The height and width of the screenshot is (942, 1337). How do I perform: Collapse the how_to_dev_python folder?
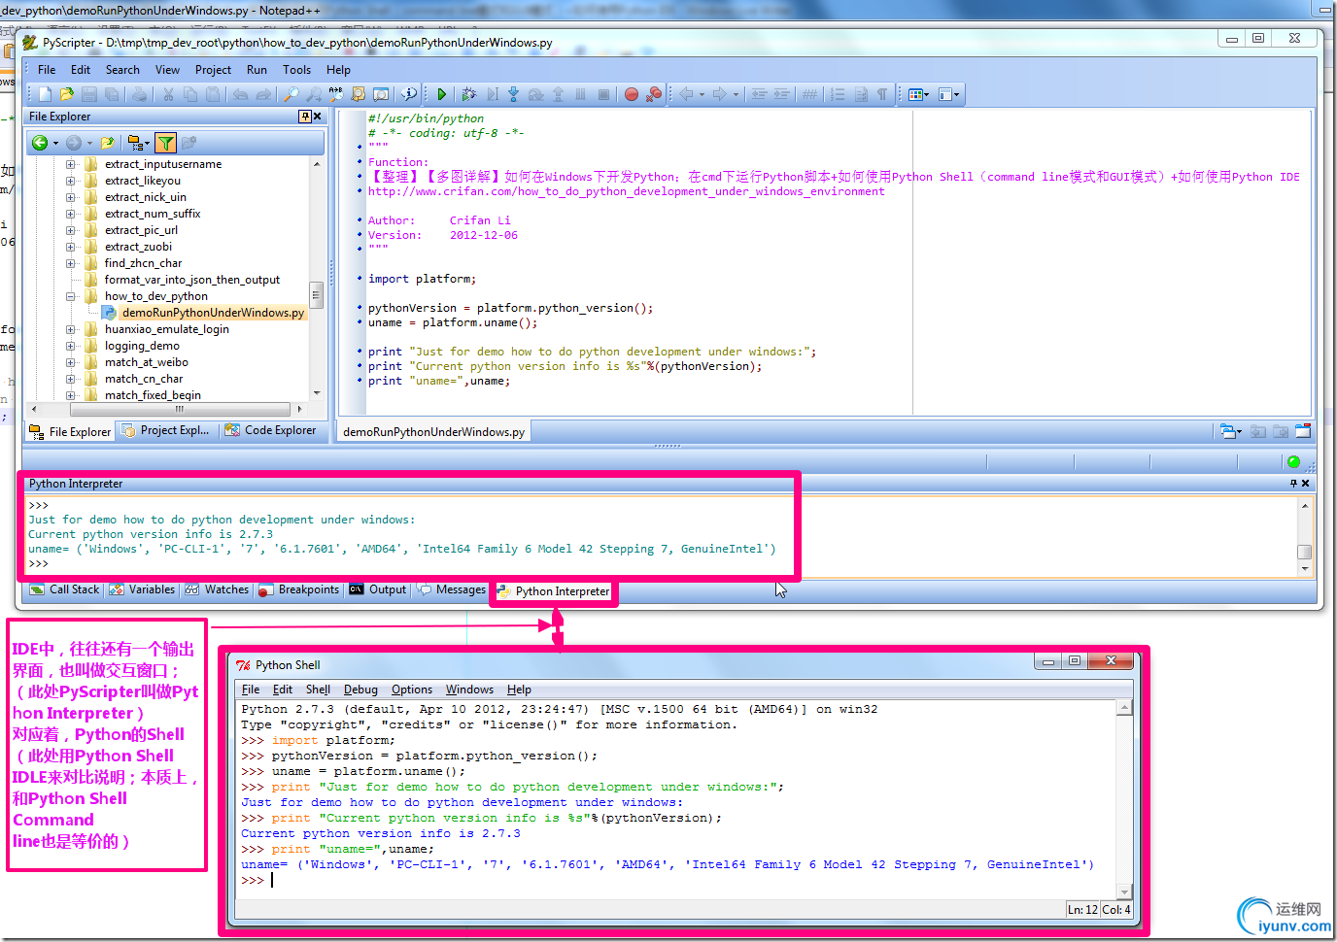coord(71,296)
